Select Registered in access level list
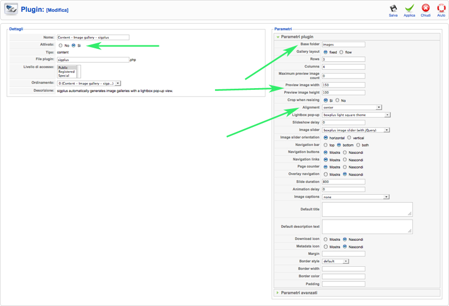 (66, 72)
